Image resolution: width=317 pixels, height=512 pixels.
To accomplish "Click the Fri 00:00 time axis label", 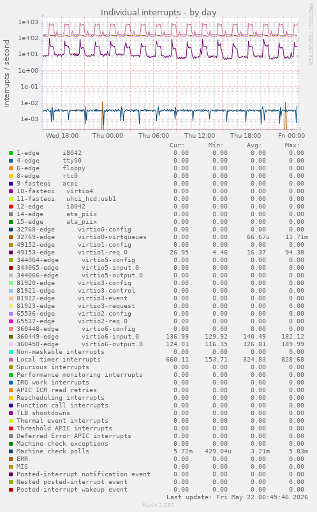I will coord(291,136).
